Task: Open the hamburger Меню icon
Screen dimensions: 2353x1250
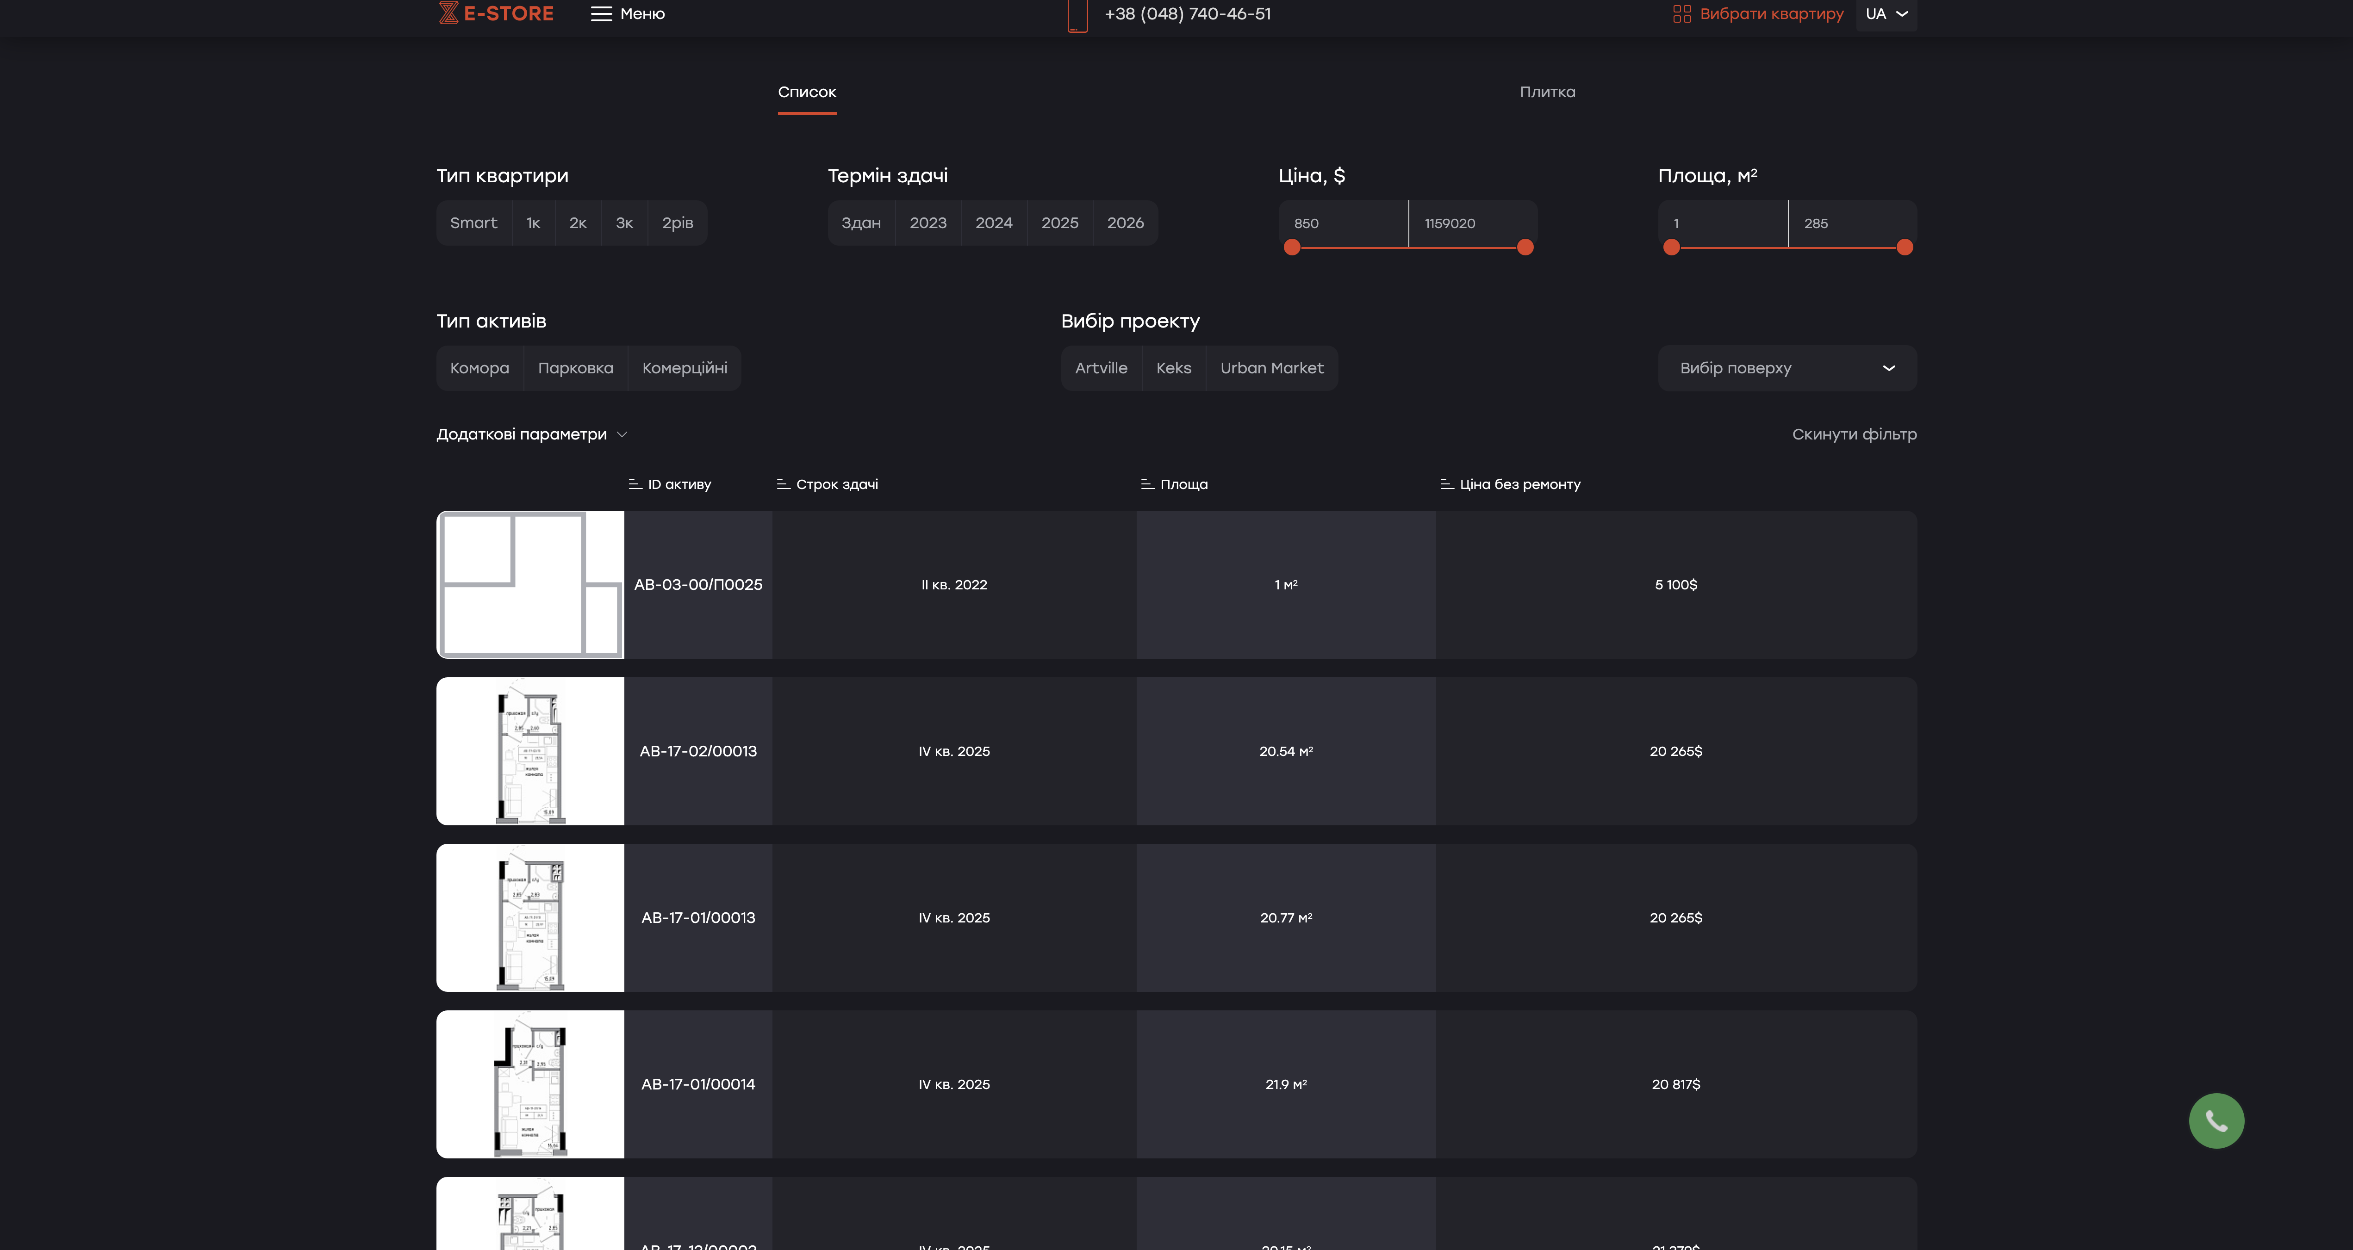Action: tap(600, 14)
